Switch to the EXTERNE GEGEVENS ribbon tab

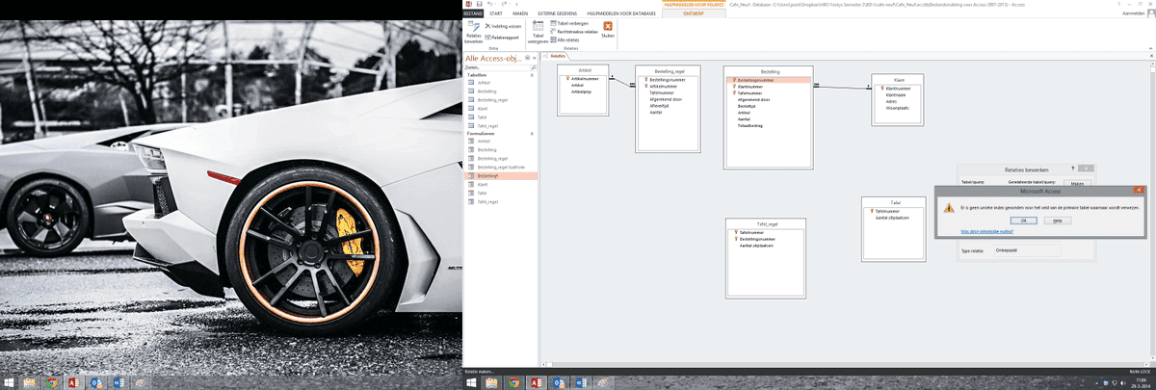560,14
